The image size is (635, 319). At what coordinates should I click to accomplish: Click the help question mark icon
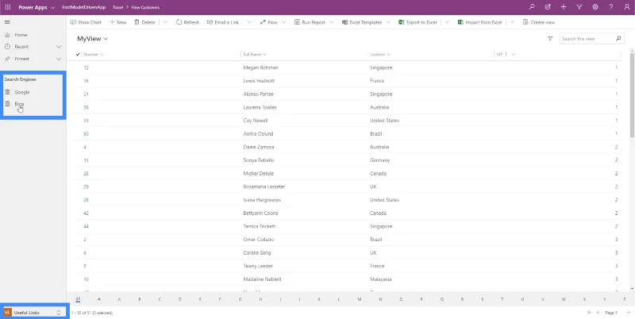click(611, 7)
